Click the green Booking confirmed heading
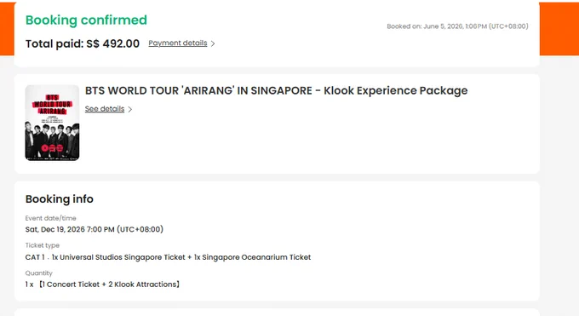The image size is (579, 316). tap(86, 20)
